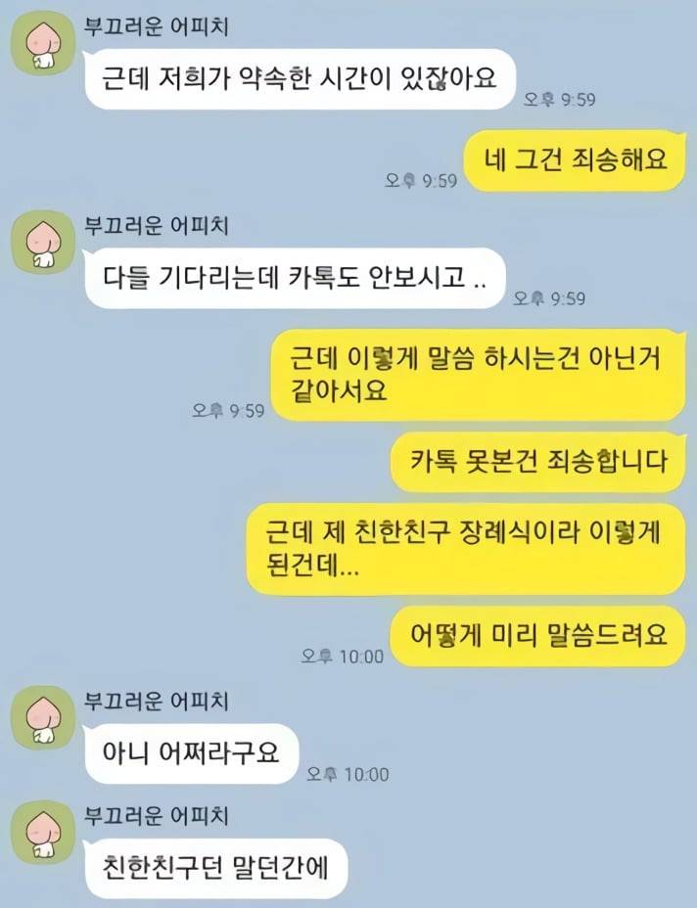Click '오후 10:00' timestamp beside '아니 어쩌라구요'
This screenshot has height=908, width=697.
tap(348, 774)
